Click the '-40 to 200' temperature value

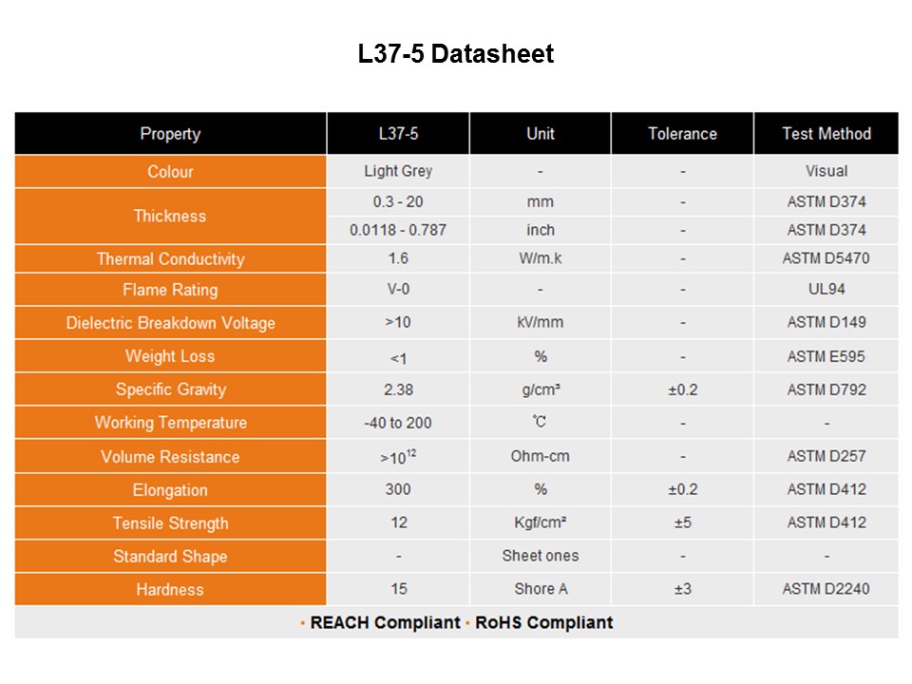(398, 423)
